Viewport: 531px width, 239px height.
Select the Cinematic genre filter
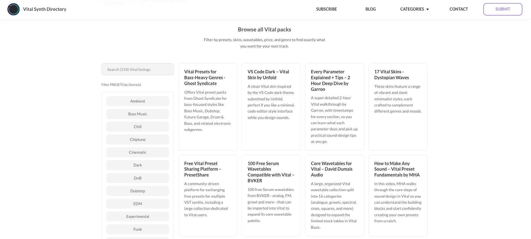point(137,152)
